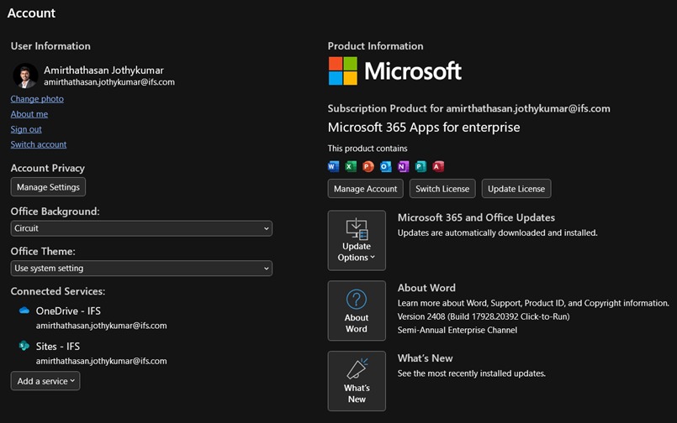Viewport: 677px width, 423px height.
Task: Click the Access app icon
Action: [x=438, y=166]
